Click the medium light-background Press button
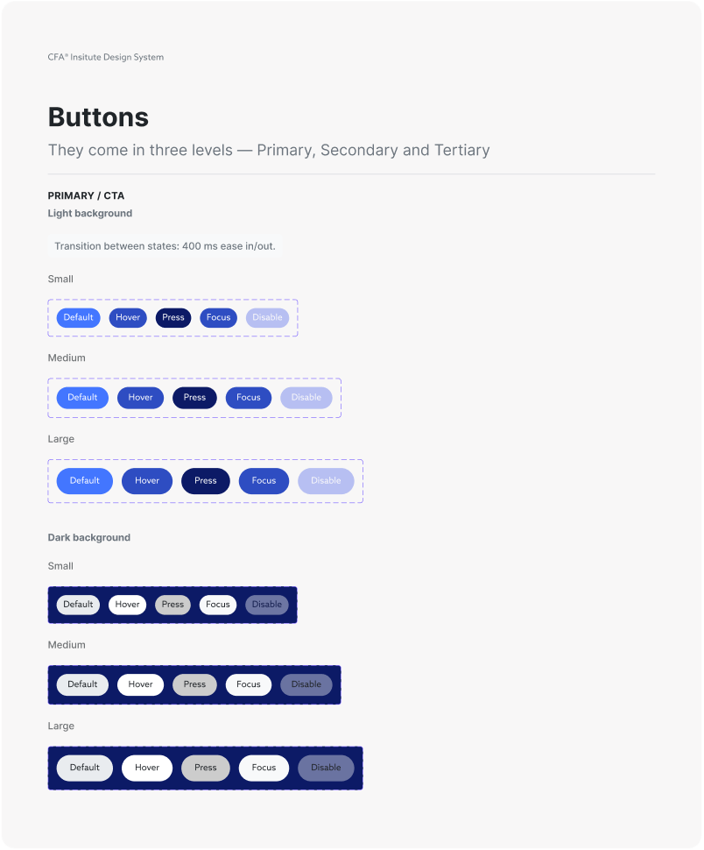This screenshot has height=850, width=704. click(x=194, y=398)
